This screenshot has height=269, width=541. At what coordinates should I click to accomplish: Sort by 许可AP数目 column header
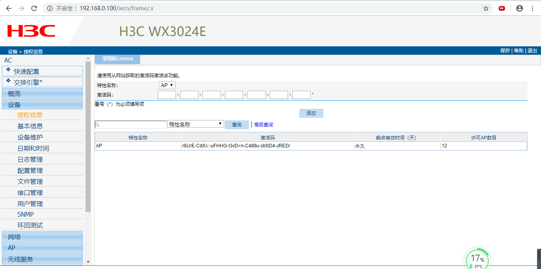[484, 137]
